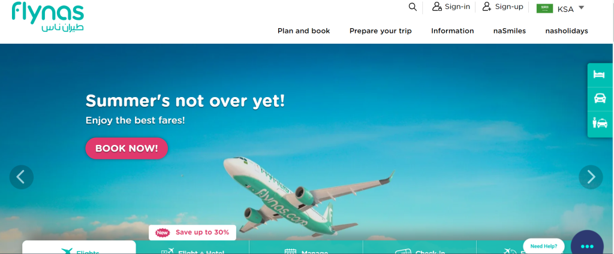Click the search magnifier icon
This screenshot has height=254, width=614.
pyautogui.click(x=413, y=7)
